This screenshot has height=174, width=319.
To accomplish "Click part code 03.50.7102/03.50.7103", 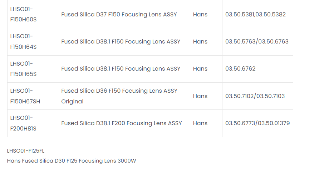I will coord(255,96).
